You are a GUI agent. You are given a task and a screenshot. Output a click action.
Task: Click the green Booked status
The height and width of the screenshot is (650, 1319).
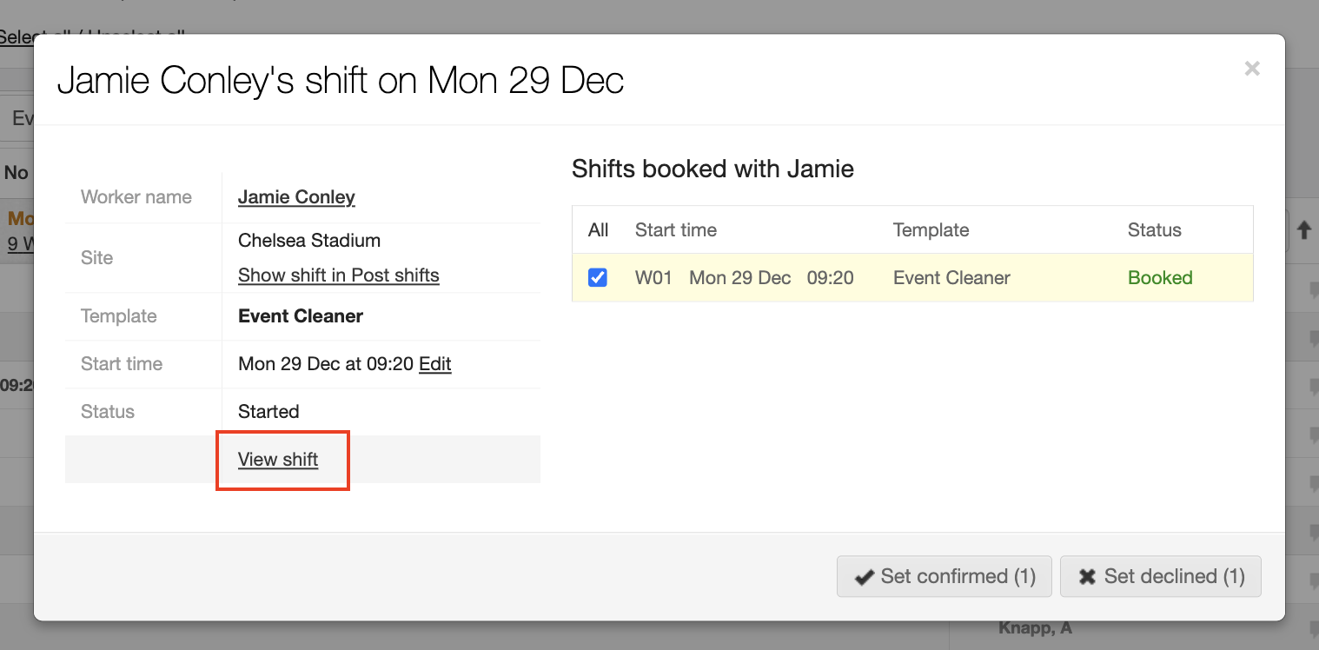1159,278
